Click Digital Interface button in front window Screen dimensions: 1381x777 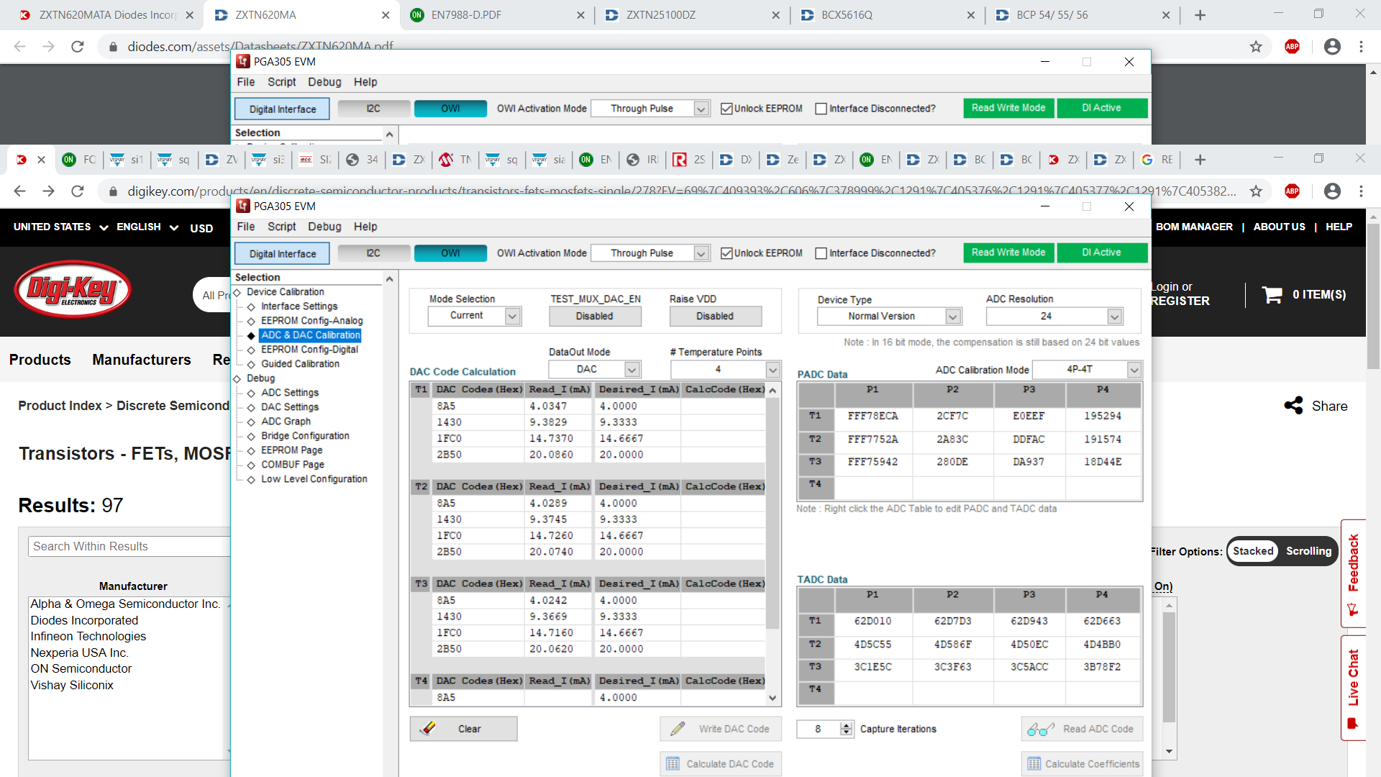[x=282, y=254]
